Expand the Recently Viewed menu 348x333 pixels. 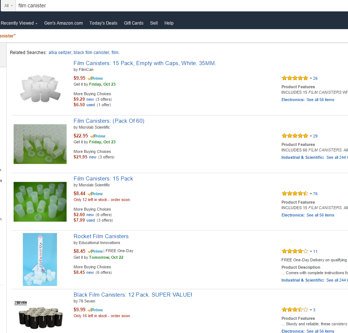(x=19, y=23)
